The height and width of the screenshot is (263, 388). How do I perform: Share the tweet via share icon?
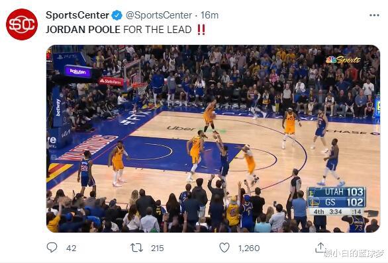320,247
